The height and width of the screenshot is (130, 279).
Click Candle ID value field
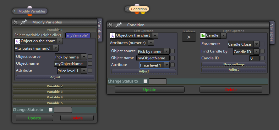(x=254, y=58)
